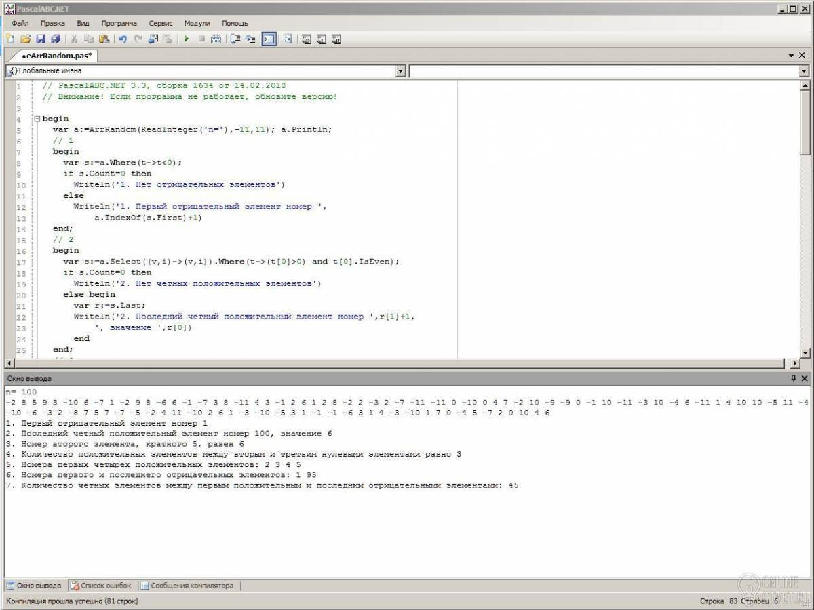
Task: Click the 'var r:=s.Last;' line
Action: point(109,306)
